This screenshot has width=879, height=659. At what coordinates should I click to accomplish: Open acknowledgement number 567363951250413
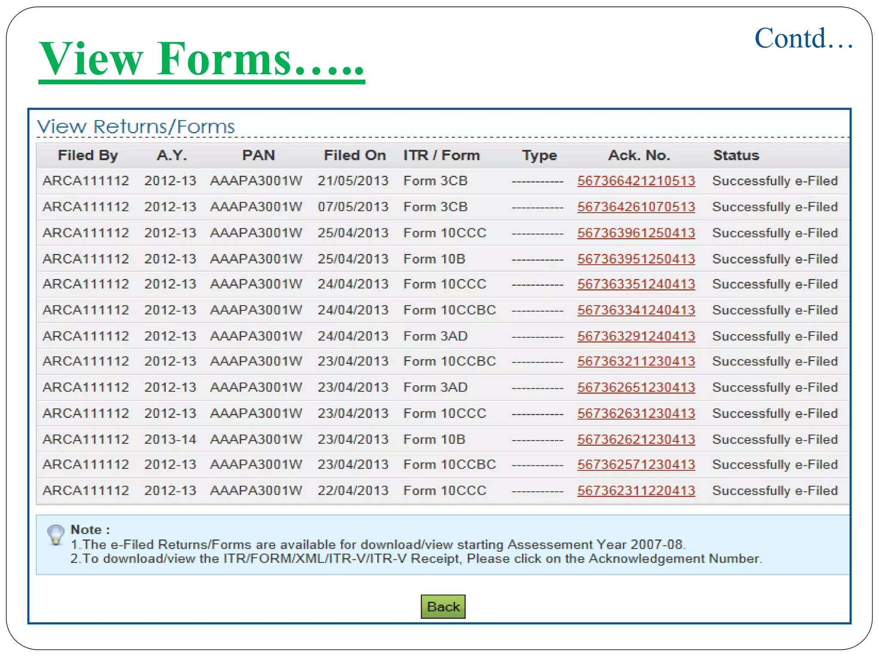(x=636, y=259)
